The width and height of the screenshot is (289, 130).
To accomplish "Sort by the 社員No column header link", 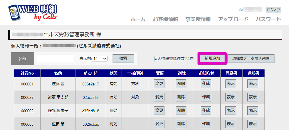I will [x=27, y=73].
